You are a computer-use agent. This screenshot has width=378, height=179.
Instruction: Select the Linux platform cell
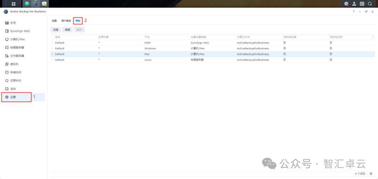click(148, 60)
